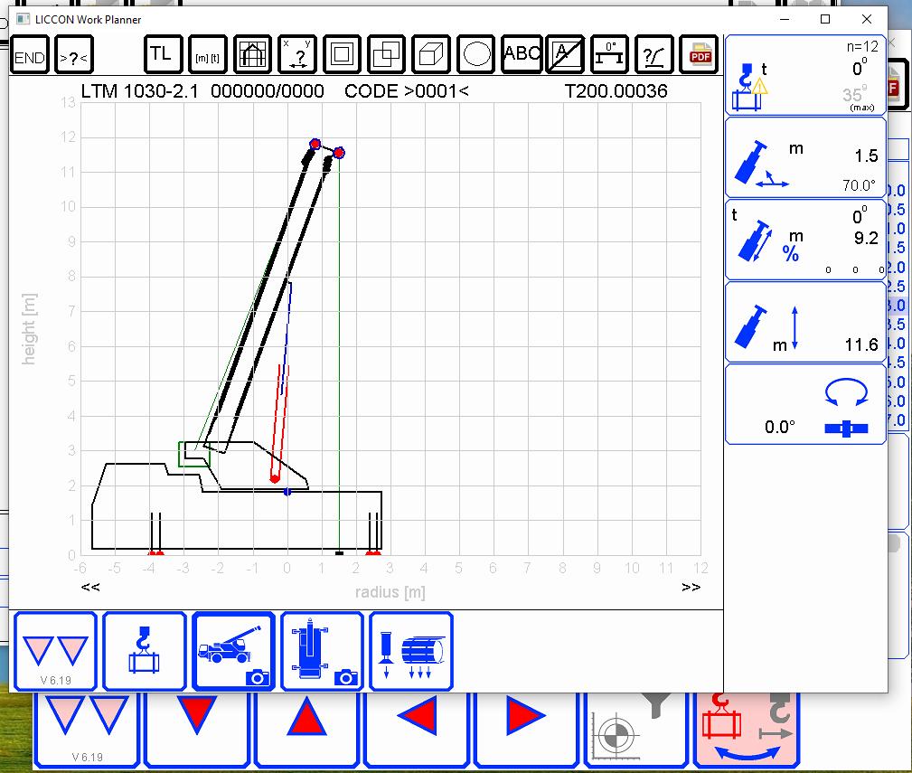Screen dimensions: 912x773
Task: Pan chart left with << arrows
Action: [90, 587]
